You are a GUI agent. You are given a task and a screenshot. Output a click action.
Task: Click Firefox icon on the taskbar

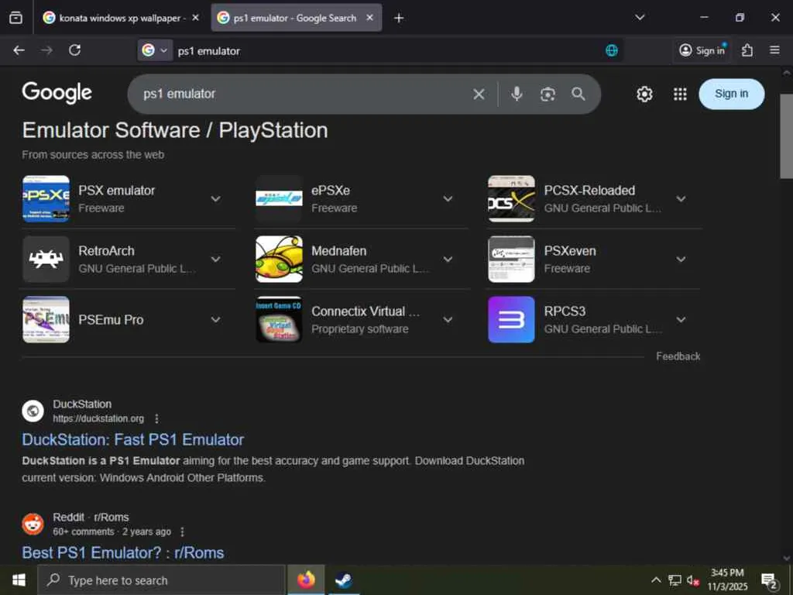point(306,580)
